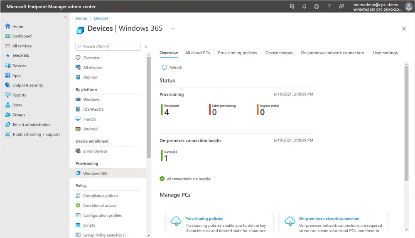Select Windows 365 under Provisioning
Image resolution: width=415 pixels, height=238 pixels.
pyautogui.click(x=108, y=173)
